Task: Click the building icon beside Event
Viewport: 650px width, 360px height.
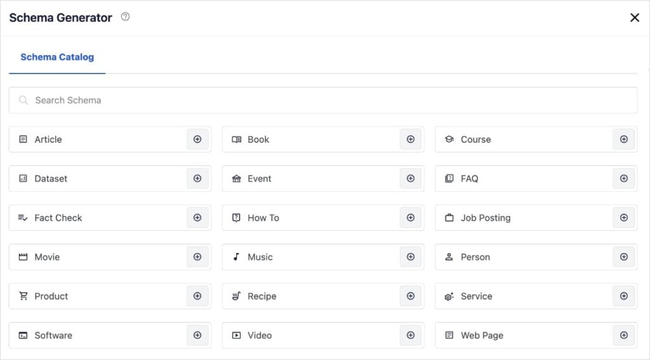Action: [236, 178]
